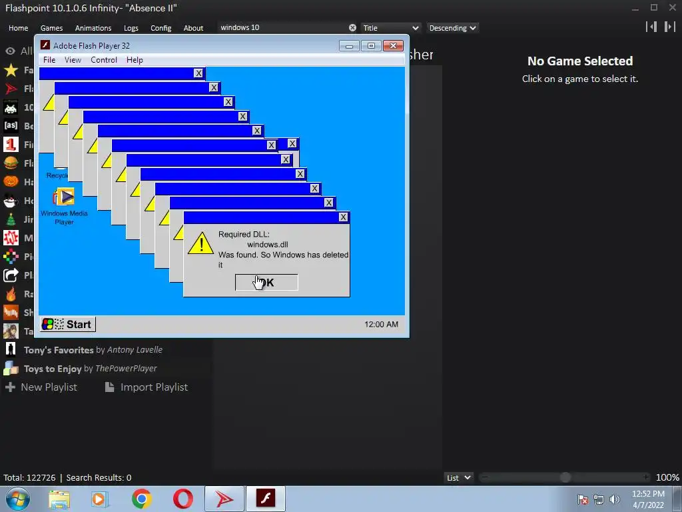682x512 pixels.
Task: Click the No Game Selected heading
Action: 580,61
